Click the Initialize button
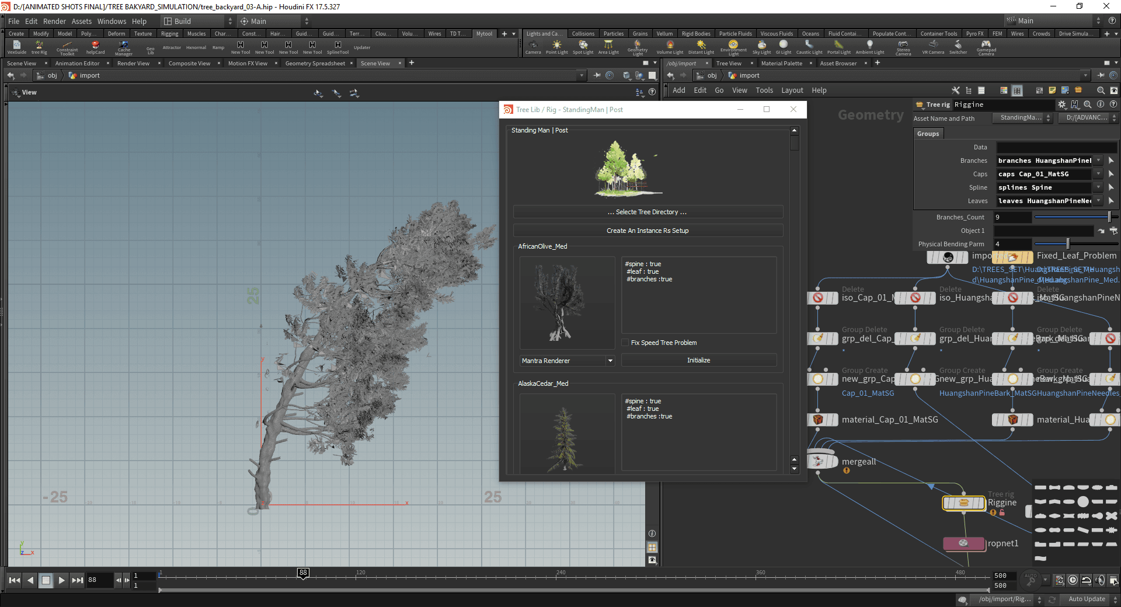The width and height of the screenshot is (1121, 607). [698, 360]
